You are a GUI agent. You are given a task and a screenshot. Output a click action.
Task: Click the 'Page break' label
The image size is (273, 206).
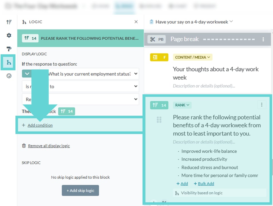pyautogui.click(x=184, y=39)
